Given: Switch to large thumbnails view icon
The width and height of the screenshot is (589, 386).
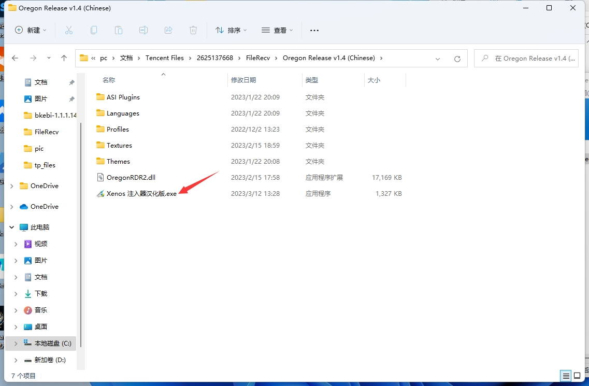Looking at the screenshot, I should click(577, 376).
